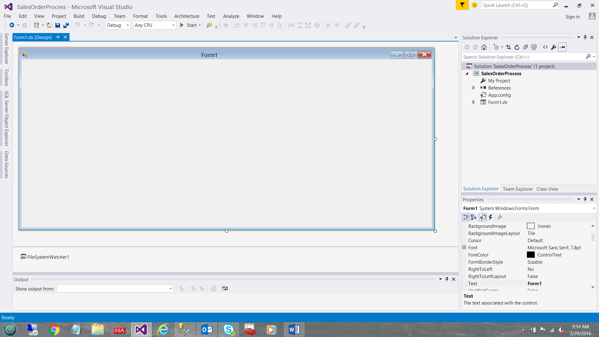Select the FileSystemWatcher1 component tray icon
599x337 pixels.
45,257
